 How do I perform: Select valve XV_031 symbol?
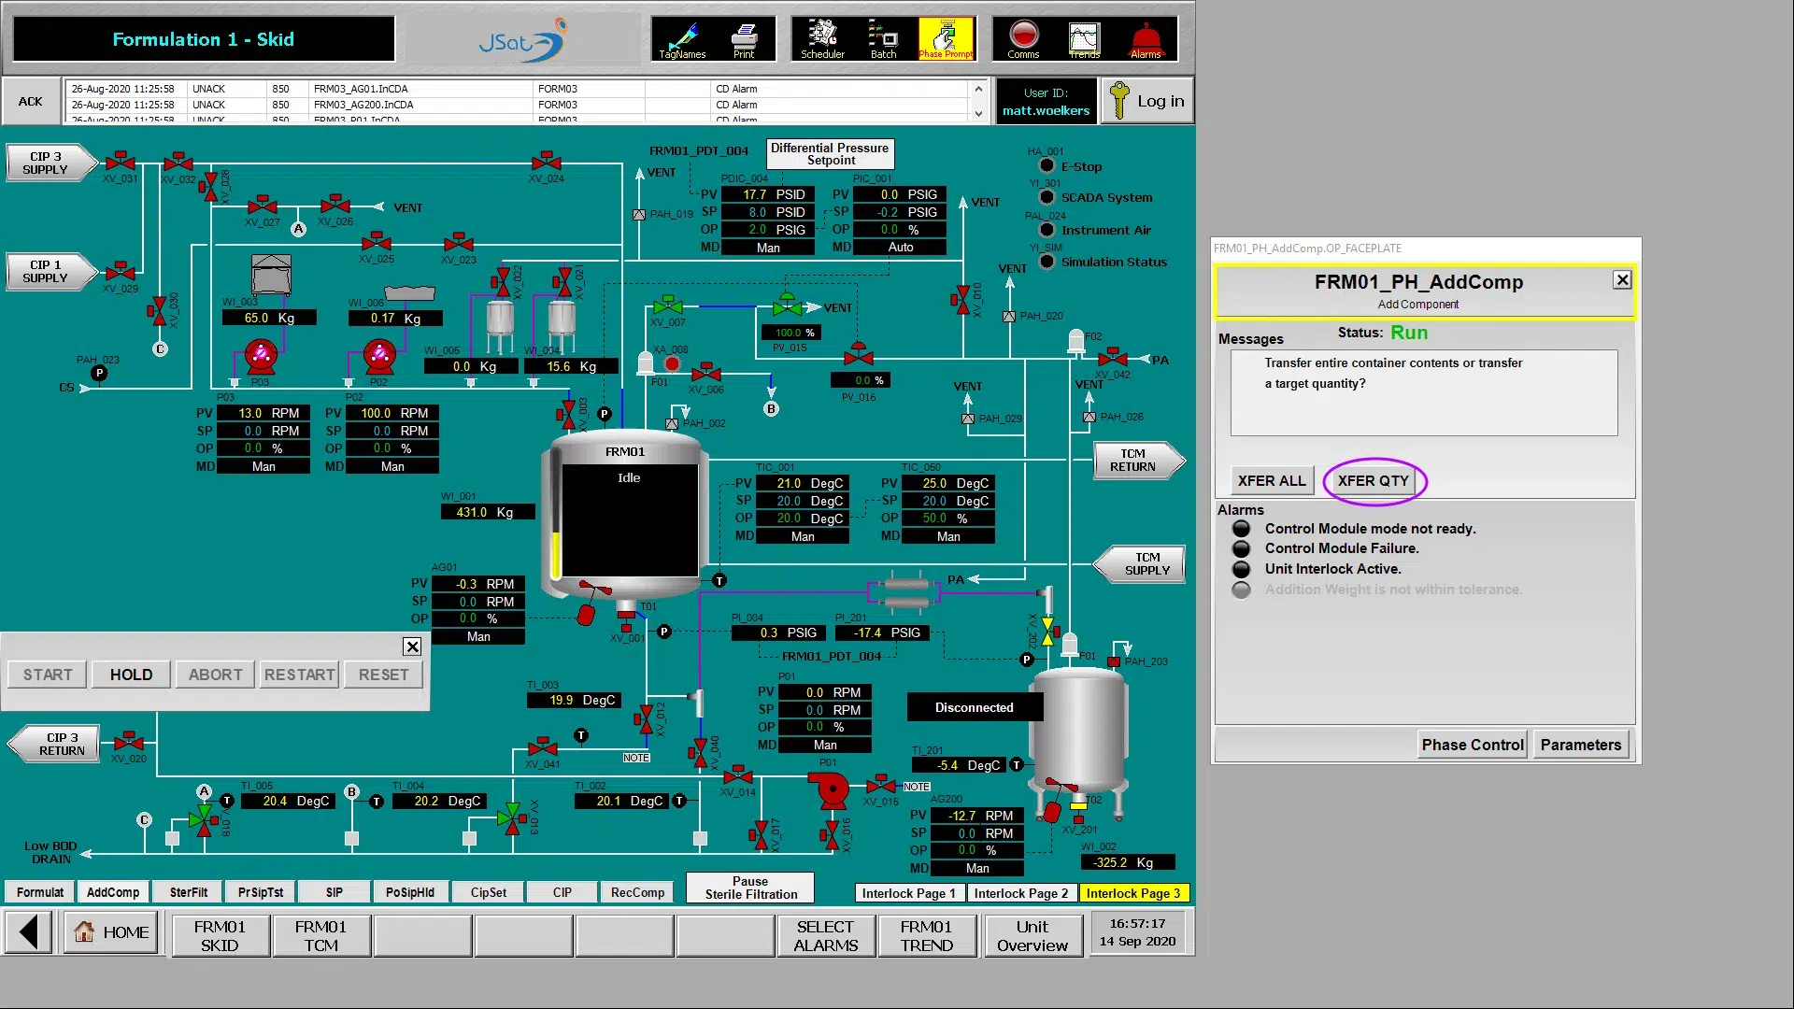(x=121, y=163)
